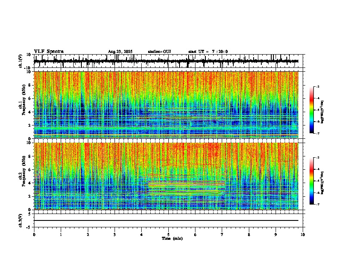This screenshot has height=263, width=341.
Task: Click the bright emission band in ch.2 near 4 kHz
Action: coord(186,184)
